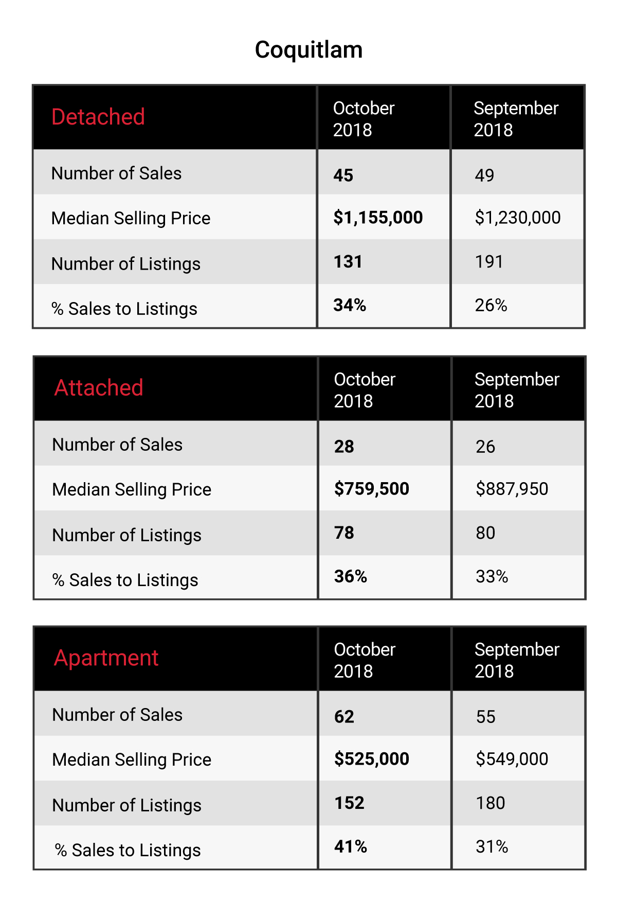This screenshot has width=617, height=901.
Task: Click Apartment October sales ratio 41%
Action: 351,846
